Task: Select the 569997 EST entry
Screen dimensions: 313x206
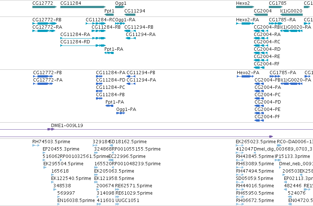Action: [x=58, y=197]
